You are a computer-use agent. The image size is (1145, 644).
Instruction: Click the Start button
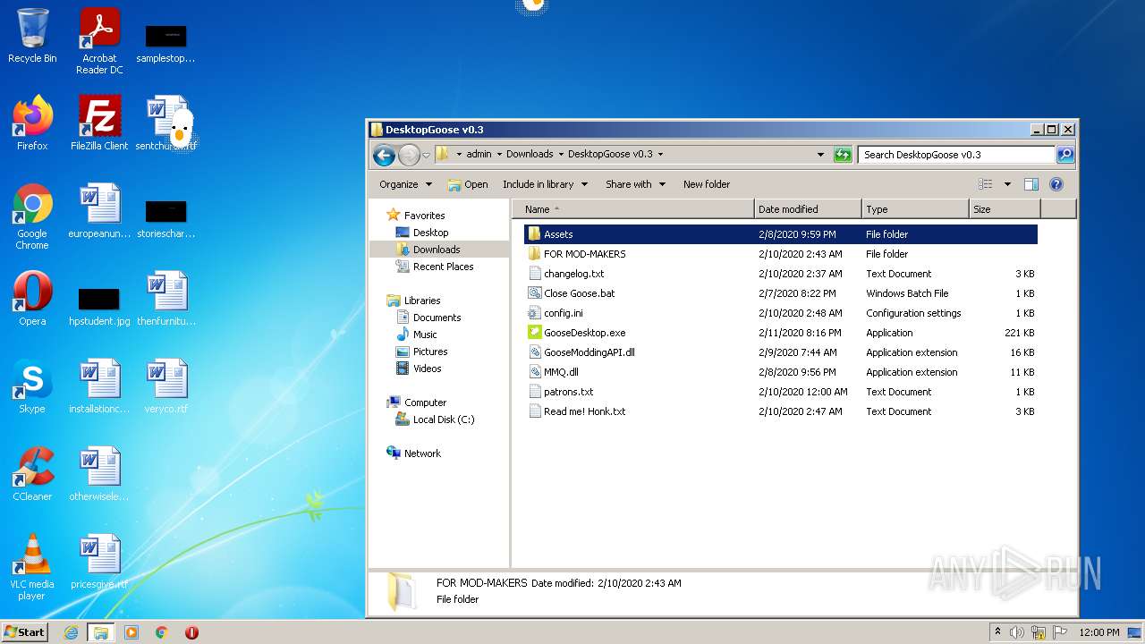pos(24,631)
